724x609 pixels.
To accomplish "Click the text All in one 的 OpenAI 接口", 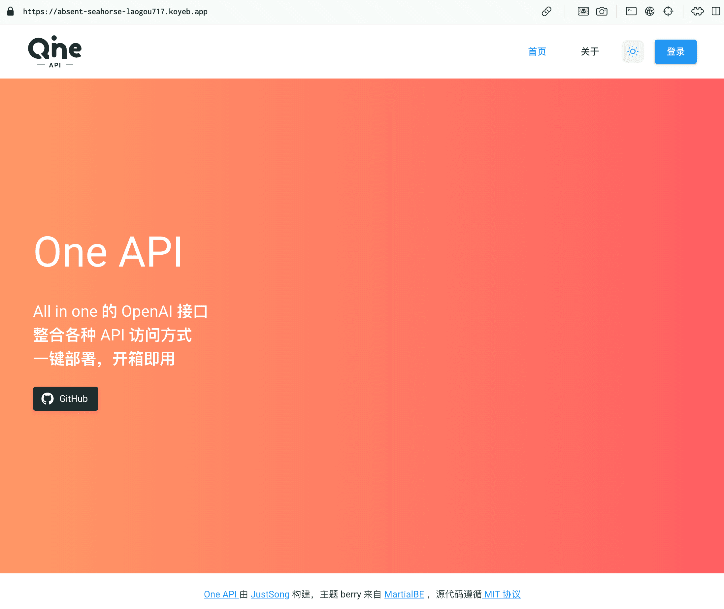I will coord(120,311).
